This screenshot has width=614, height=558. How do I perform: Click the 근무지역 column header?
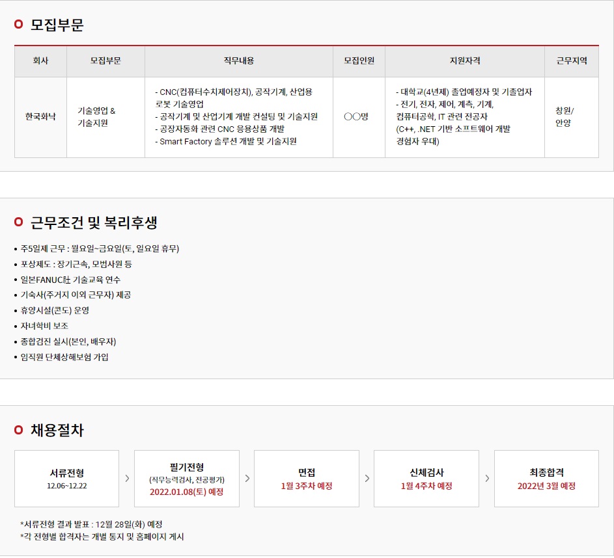pyautogui.click(x=571, y=61)
